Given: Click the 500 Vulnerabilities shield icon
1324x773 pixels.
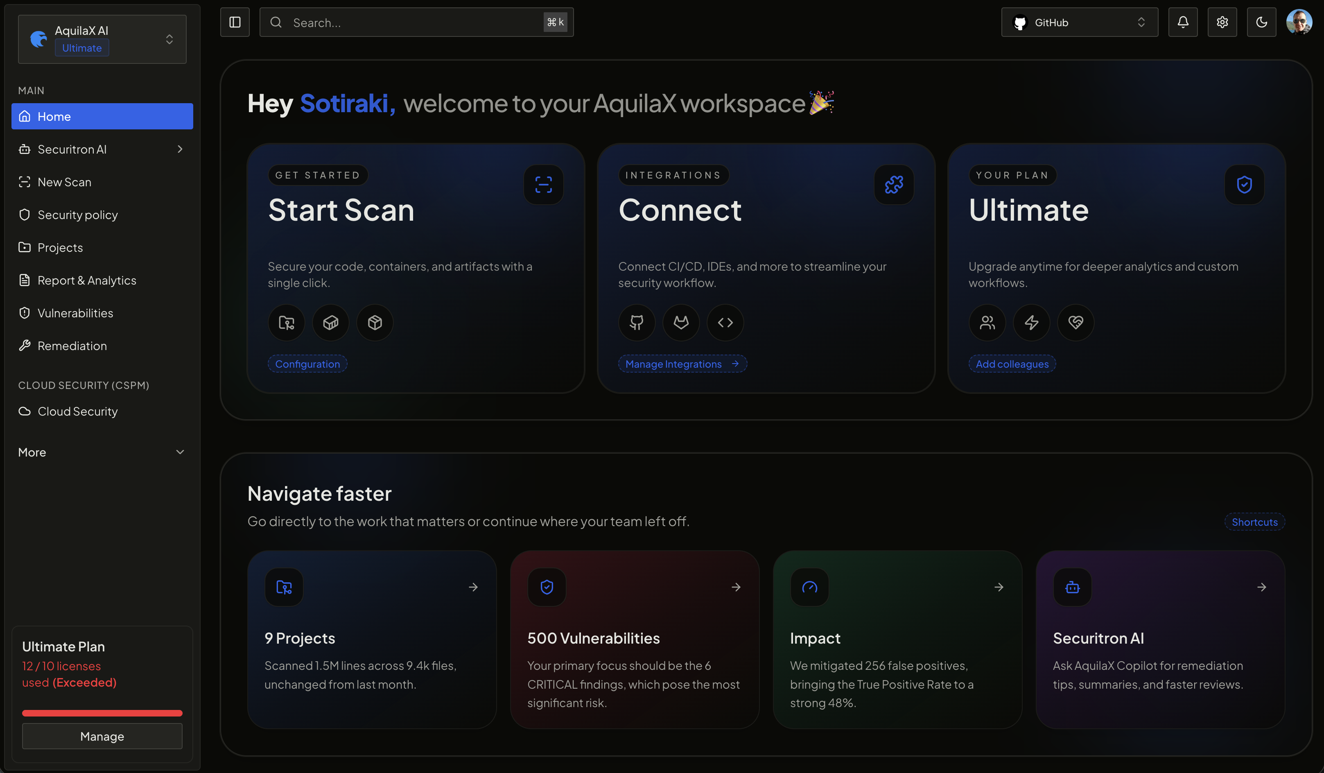Looking at the screenshot, I should 547,587.
